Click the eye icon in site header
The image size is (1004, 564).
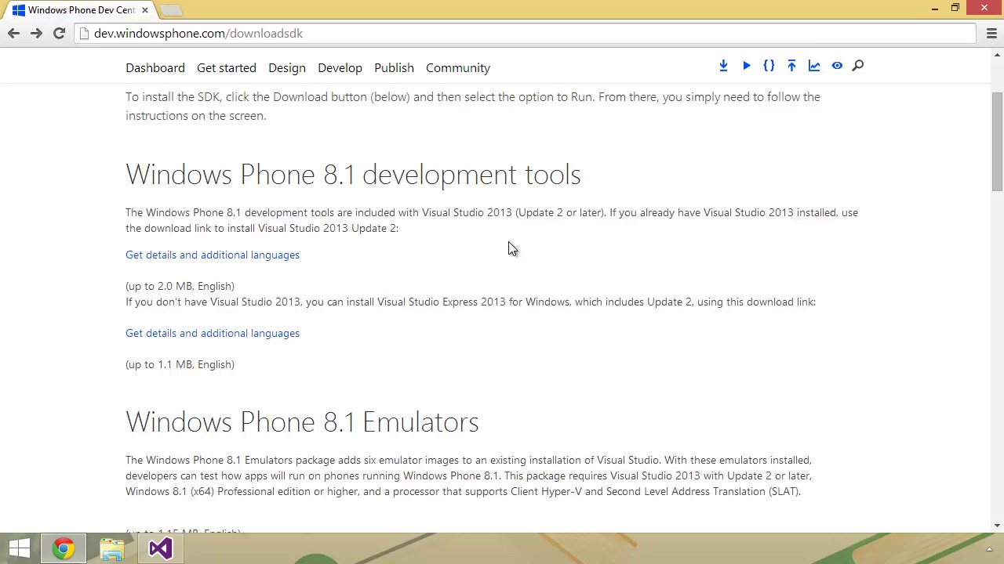pyautogui.click(x=837, y=66)
